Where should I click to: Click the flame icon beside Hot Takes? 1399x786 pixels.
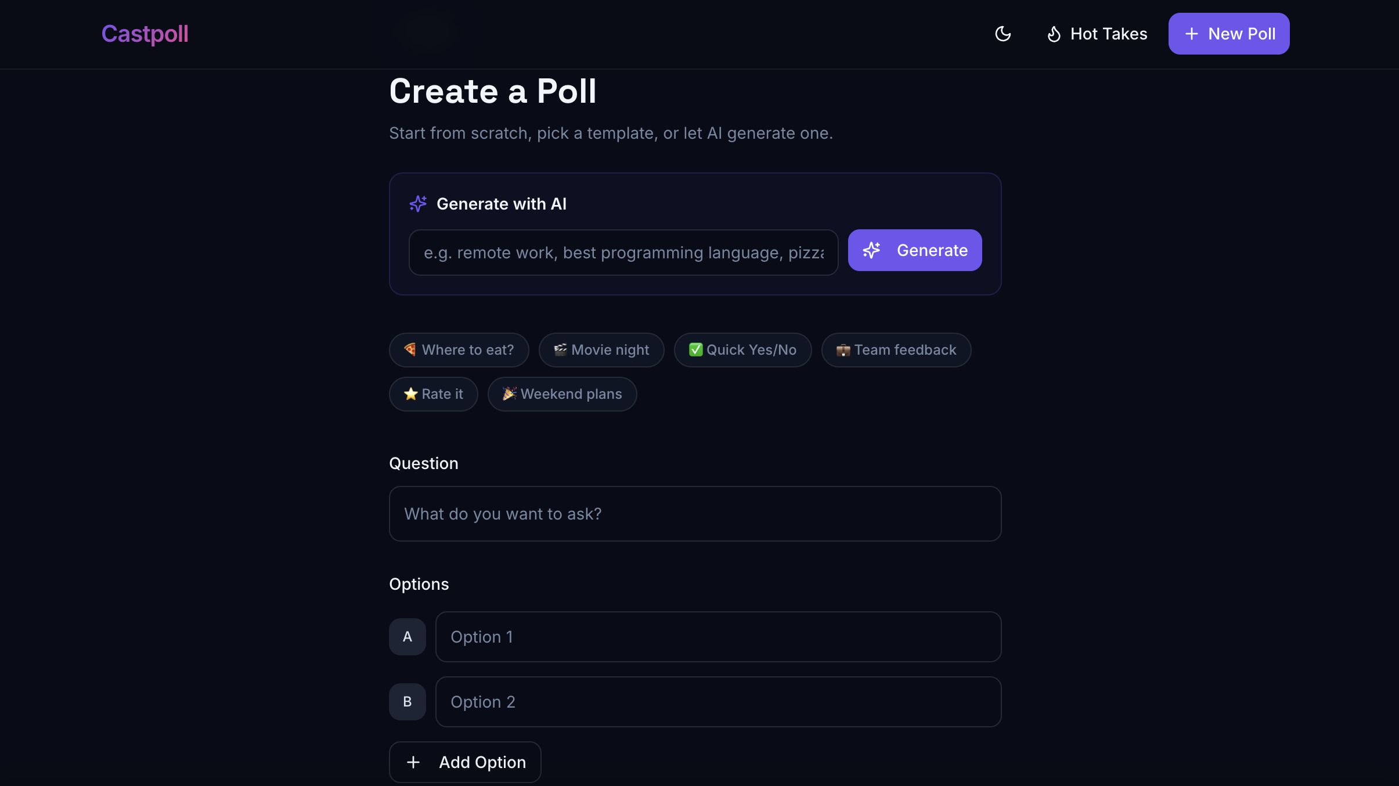pyautogui.click(x=1054, y=34)
